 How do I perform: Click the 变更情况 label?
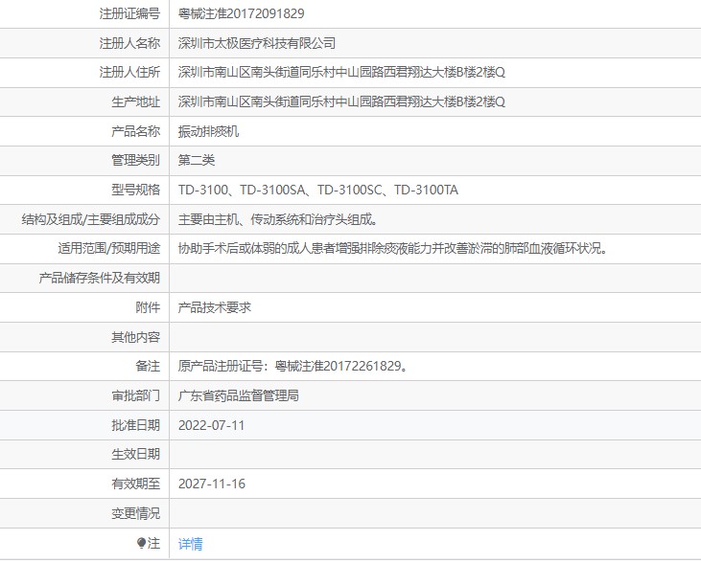click(x=136, y=513)
